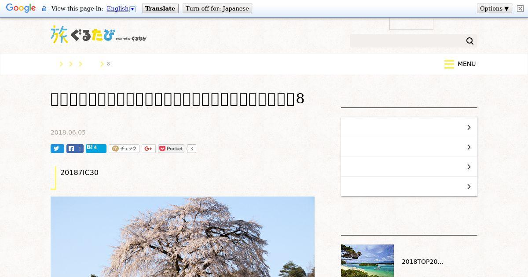Viewport: 528px width, 277px height.
Task: Click the article date 2018.06.05
Action: pyautogui.click(x=68, y=132)
